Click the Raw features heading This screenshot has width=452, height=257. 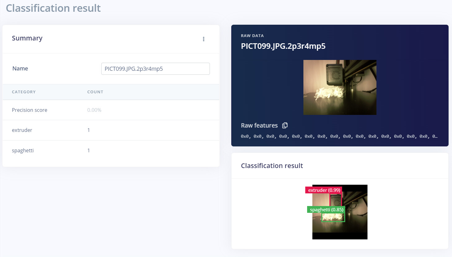point(259,125)
